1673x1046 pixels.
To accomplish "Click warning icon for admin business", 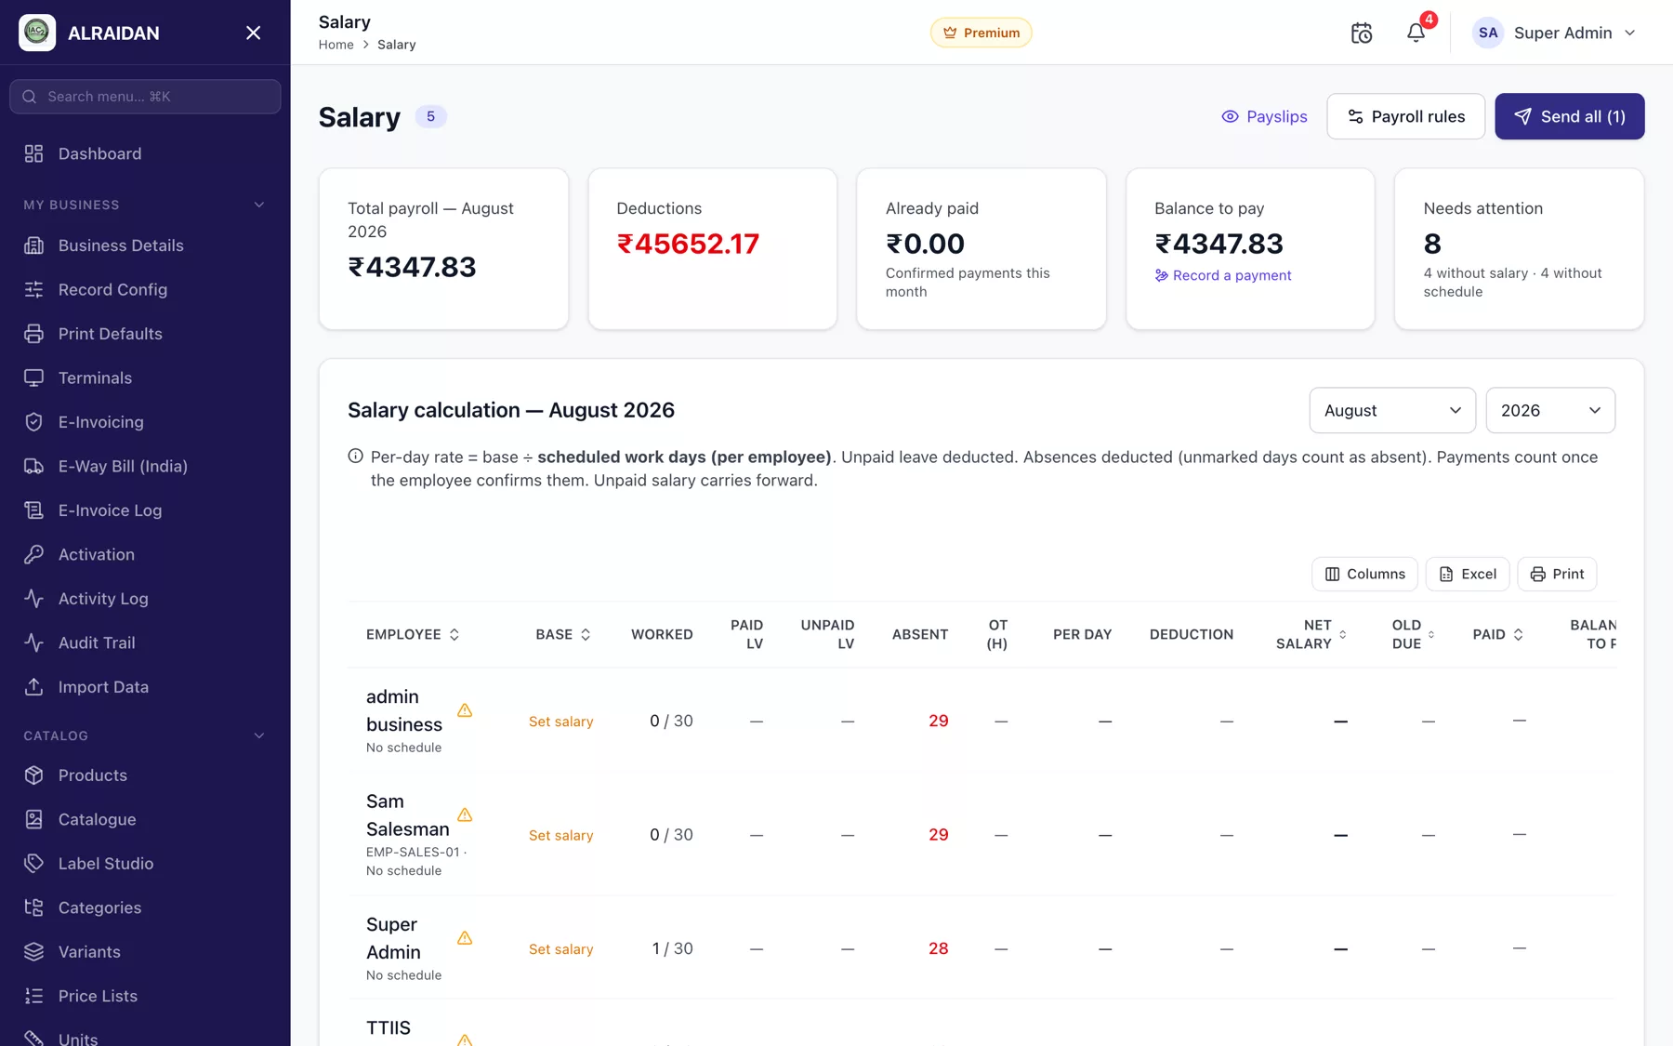I will coord(465,710).
